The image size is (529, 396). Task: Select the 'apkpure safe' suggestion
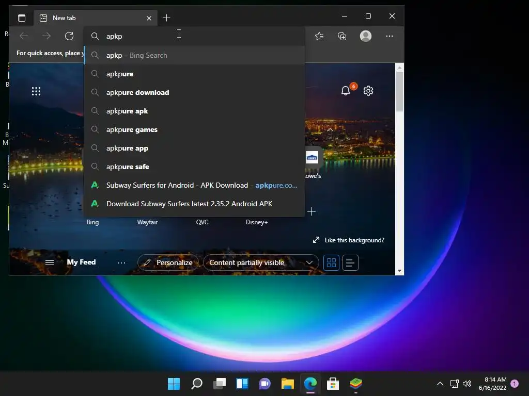pos(194,167)
